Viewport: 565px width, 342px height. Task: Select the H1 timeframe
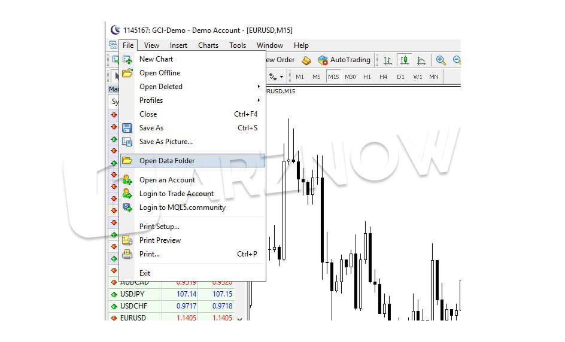(x=367, y=77)
